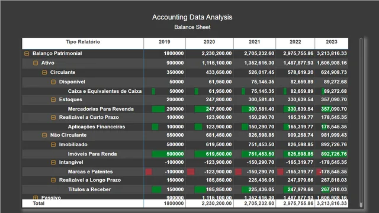Screen dimensions: 379x213
Task: Collapse the Estoques group
Action: click(x=53, y=99)
